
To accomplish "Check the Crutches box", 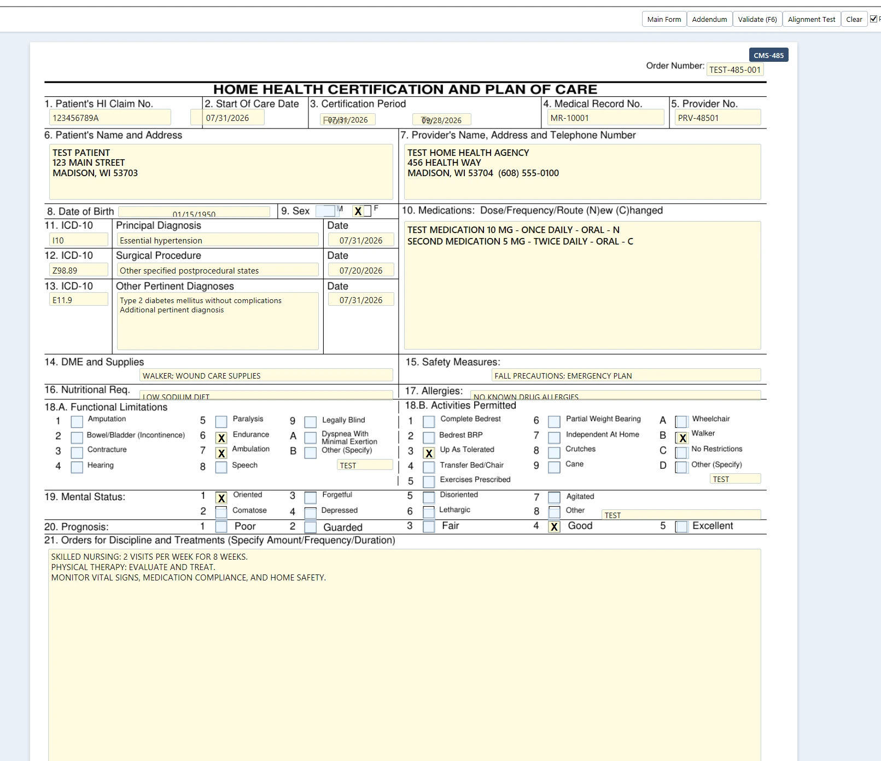I will coord(554,452).
